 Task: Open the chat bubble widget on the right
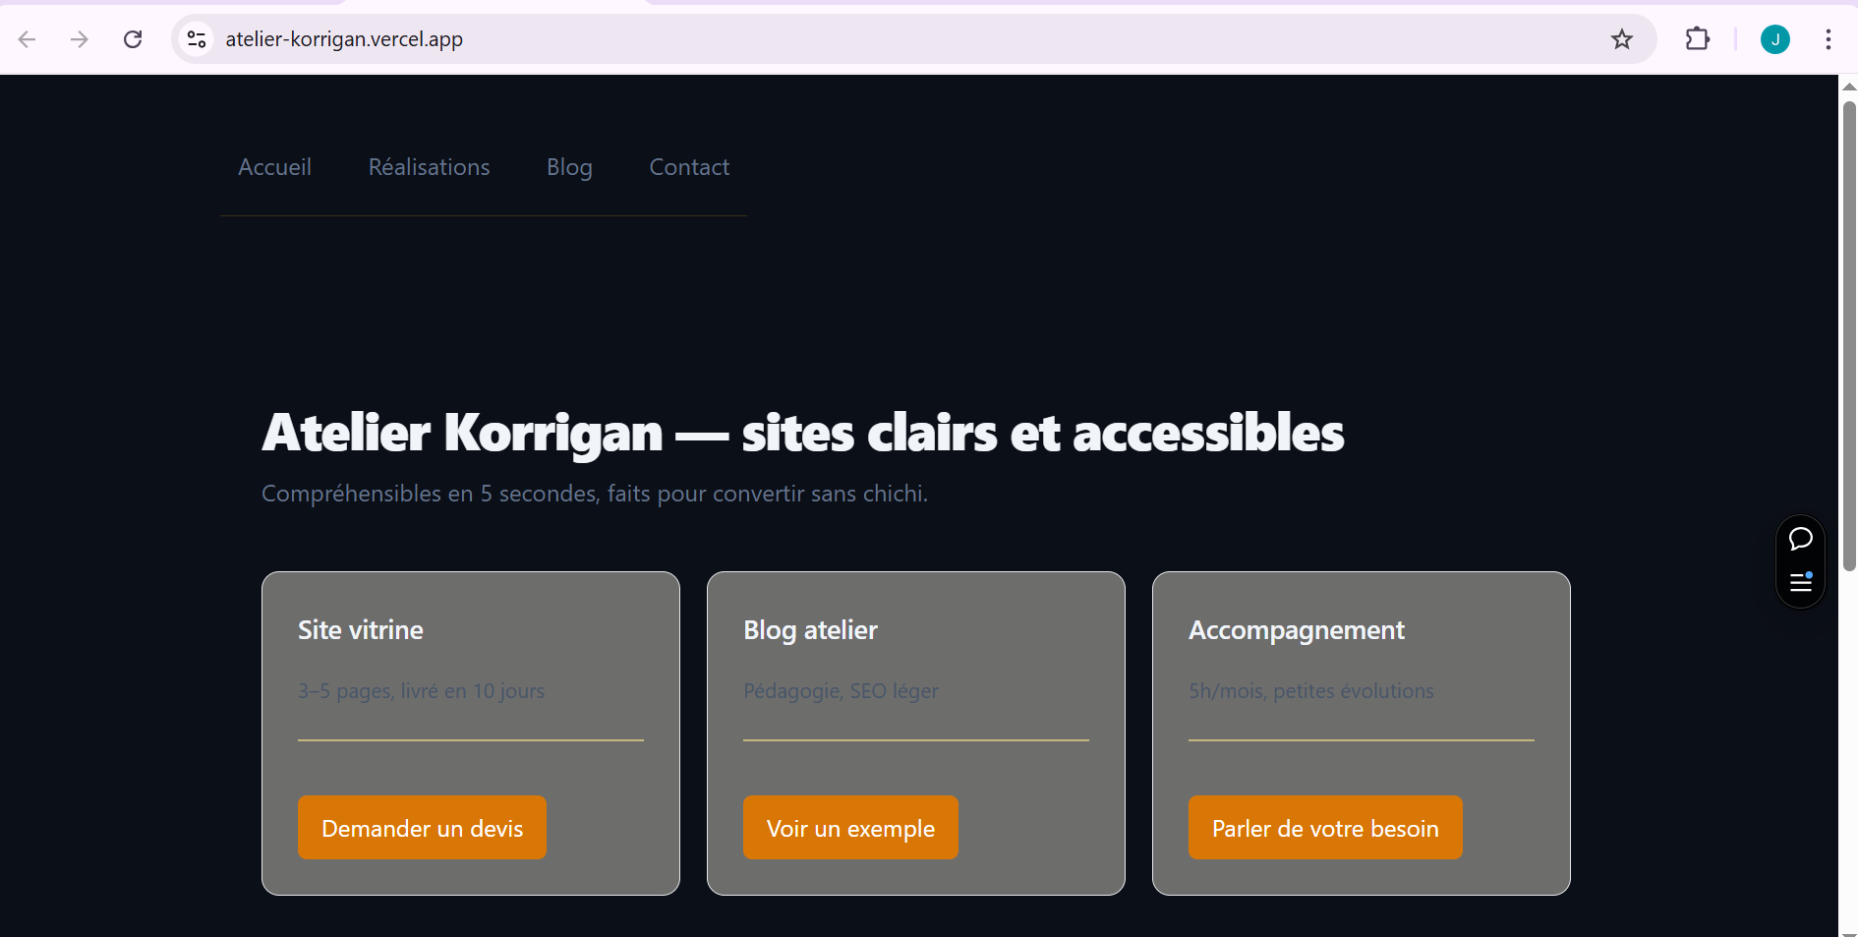coord(1800,538)
